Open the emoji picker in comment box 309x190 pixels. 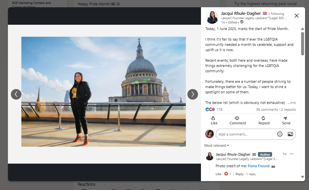coord(280,134)
